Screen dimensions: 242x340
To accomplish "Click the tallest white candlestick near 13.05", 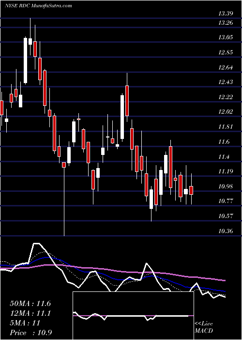I will point(26,61).
